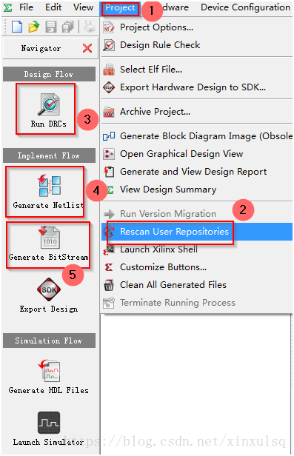Click the Project Options checkmark icon

(x=109, y=27)
